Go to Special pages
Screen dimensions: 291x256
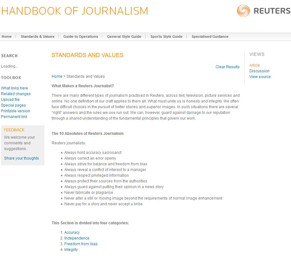point(13,105)
